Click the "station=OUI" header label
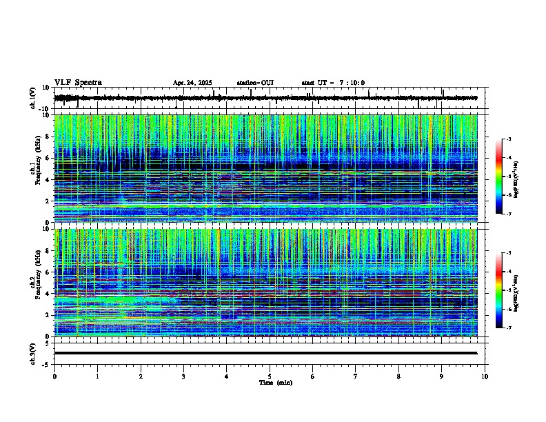The width and height of the screenshot is (546, 422). (255, 83)
